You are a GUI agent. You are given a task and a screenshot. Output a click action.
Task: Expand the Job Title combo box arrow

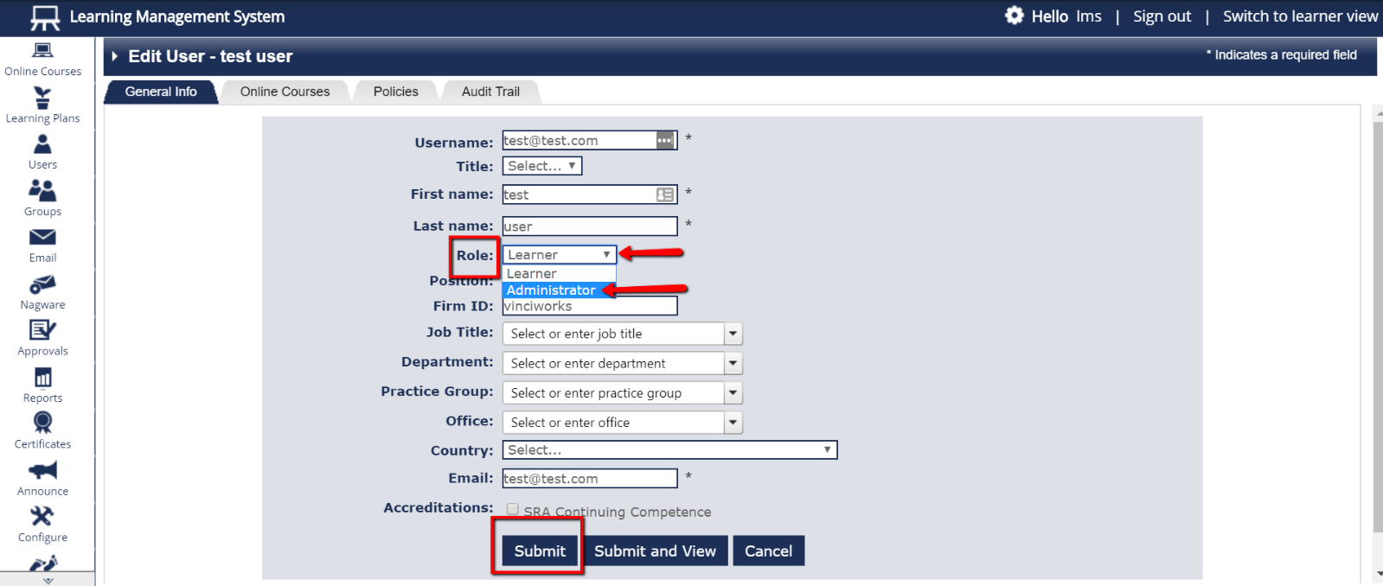coord(733,334)
